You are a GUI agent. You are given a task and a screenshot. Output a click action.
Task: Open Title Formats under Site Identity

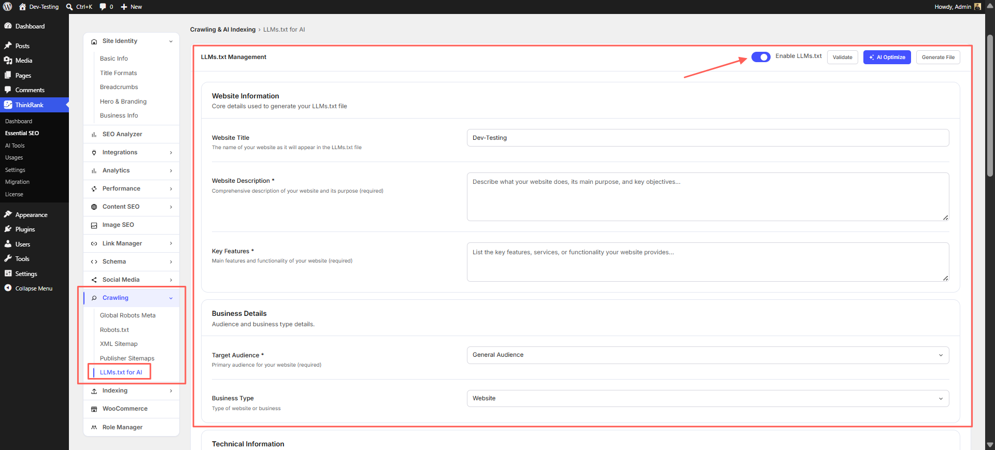pos(118,73)
